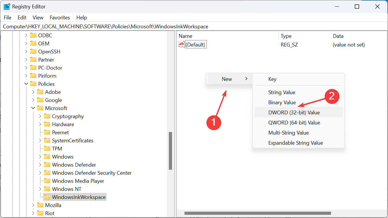Screen dimensions: 388x218
Task: Click the Name column header
Action: (228, 36)
